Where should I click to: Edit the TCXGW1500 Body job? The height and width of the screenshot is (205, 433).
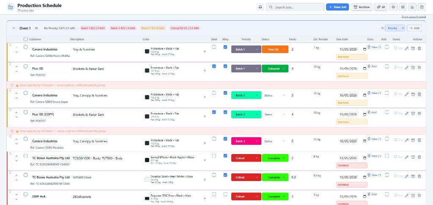406,157
